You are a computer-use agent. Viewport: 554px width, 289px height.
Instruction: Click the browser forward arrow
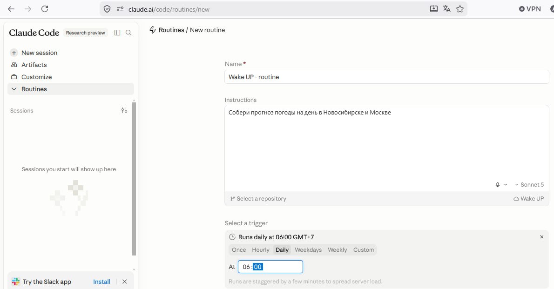tap(28, 9)
